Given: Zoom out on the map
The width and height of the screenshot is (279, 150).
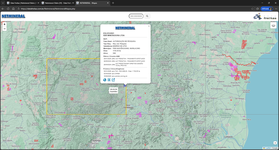Looking at the screenshot, I should [x=4, y=29].
